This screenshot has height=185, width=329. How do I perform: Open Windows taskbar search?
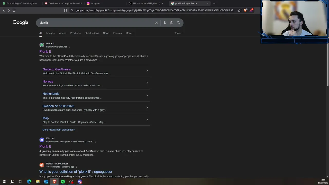click(x=12, y=182)
